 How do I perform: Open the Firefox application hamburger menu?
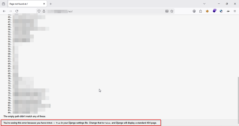pyautogui.click(x=235, y=11)
